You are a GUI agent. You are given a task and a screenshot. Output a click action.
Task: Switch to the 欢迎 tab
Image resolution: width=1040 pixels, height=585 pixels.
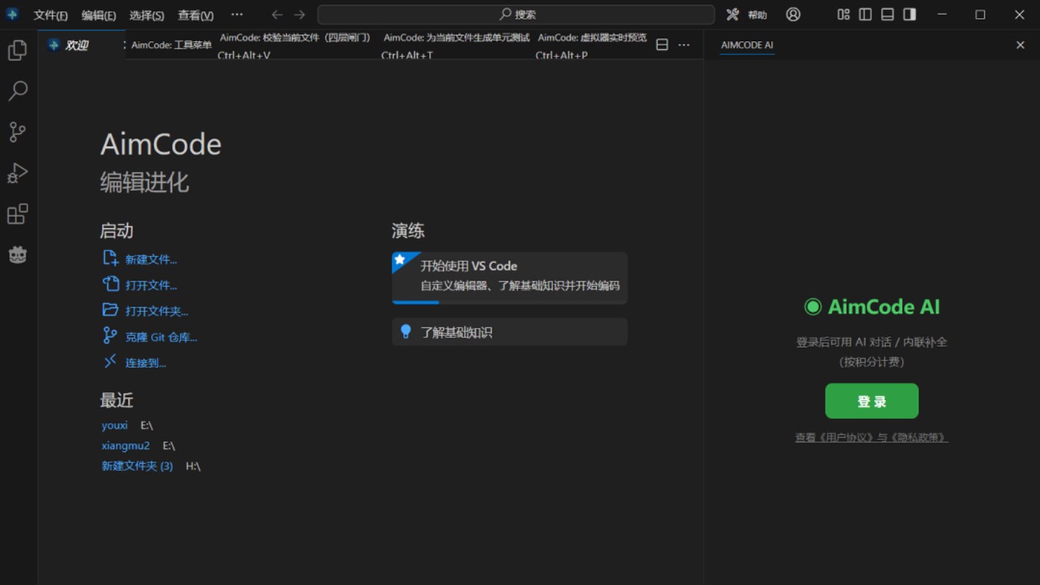coord(77,45)
